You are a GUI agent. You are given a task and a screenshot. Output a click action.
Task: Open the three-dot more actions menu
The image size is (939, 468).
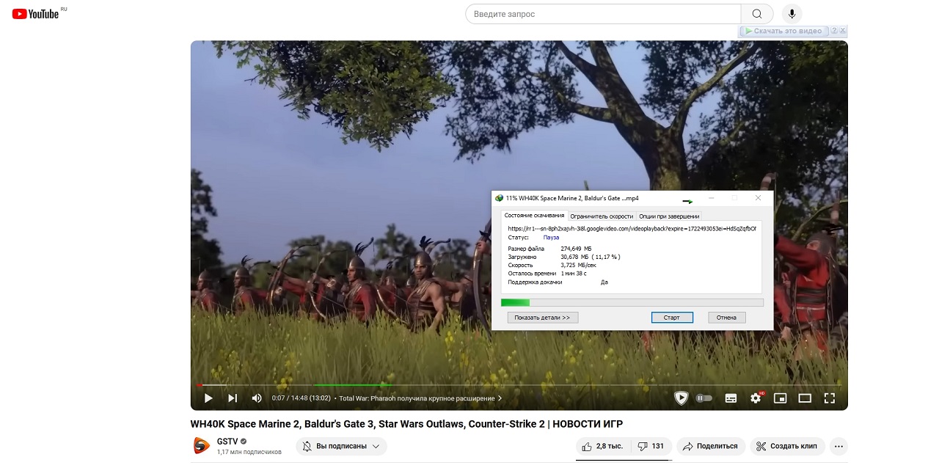839,446
